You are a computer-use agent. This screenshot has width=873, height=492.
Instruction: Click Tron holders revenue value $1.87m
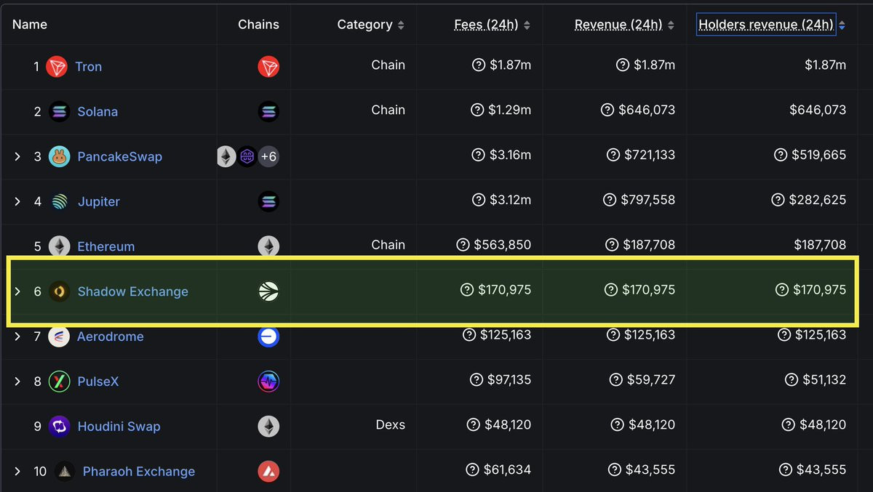tap(826, 65)
